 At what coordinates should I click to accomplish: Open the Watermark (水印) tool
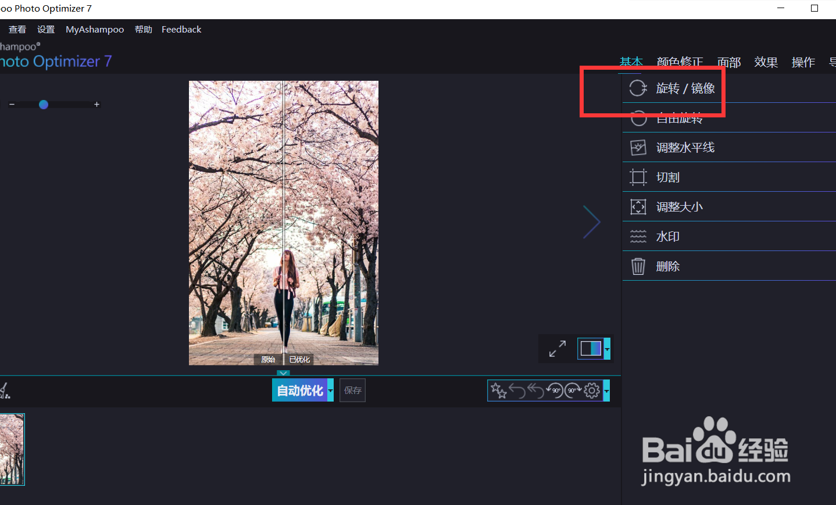coord(729,237)
